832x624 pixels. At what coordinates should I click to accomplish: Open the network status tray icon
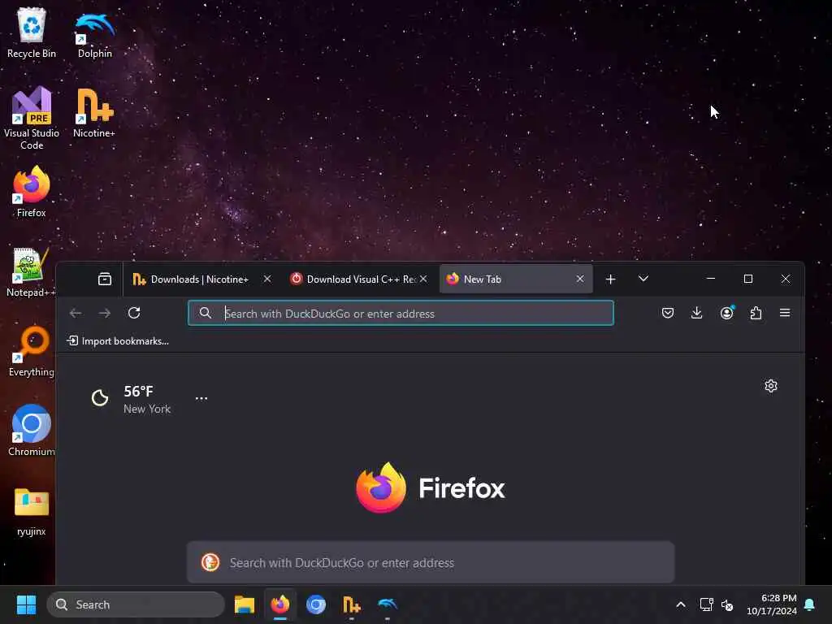[x=706, y=604]
